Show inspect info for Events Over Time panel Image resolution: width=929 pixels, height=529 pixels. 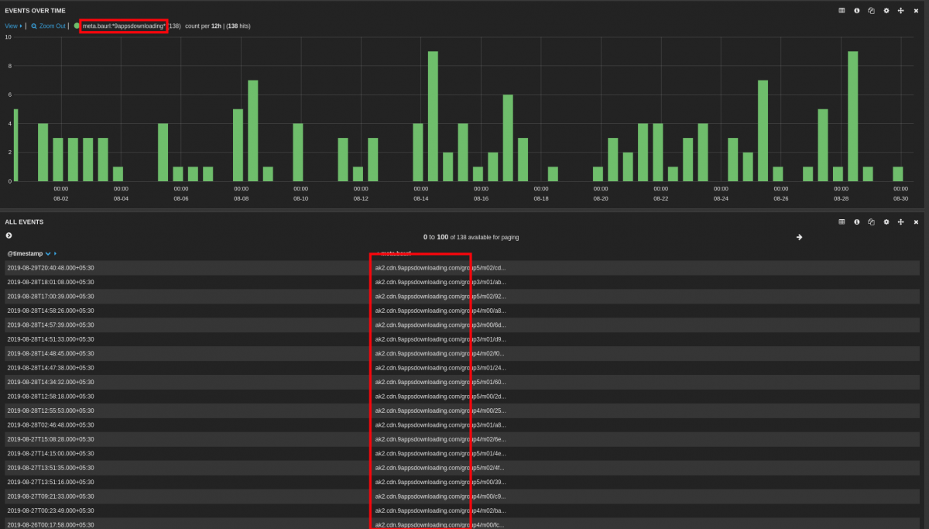click(856, 11)
